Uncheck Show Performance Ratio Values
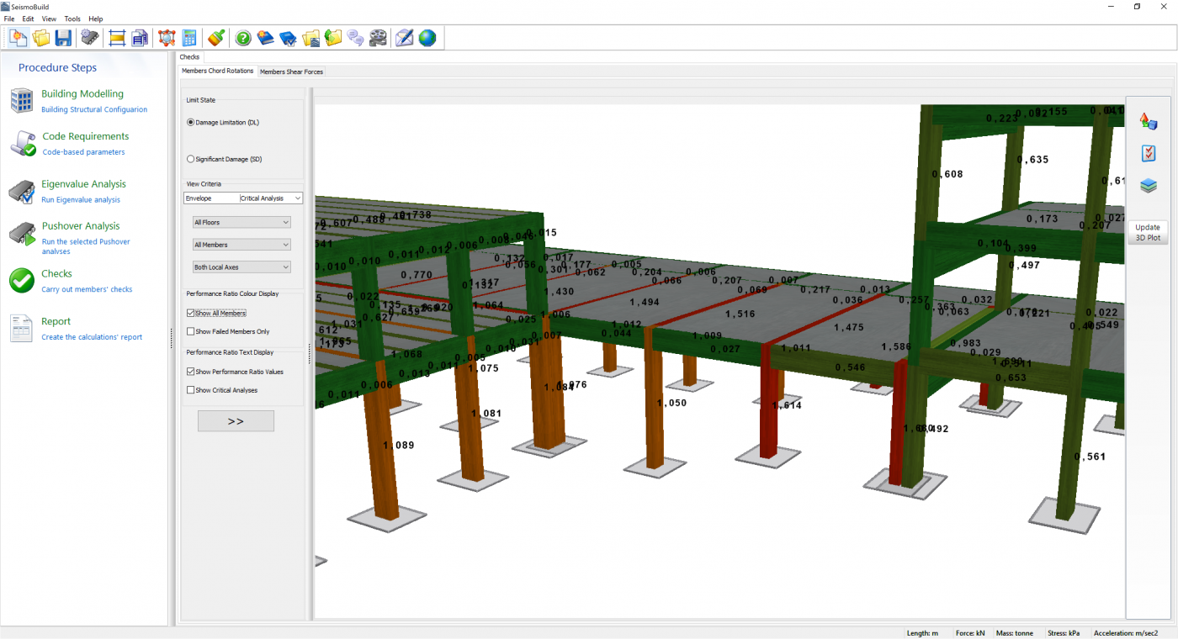The height and width of the screenshot is (639, 1178). (190, 372)
